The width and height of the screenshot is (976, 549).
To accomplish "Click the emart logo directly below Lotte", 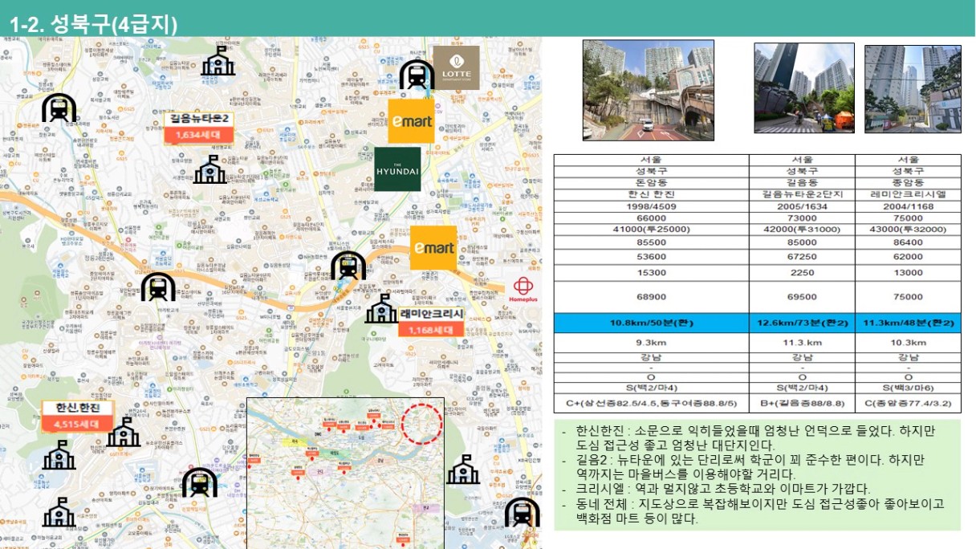I will 411,121.
